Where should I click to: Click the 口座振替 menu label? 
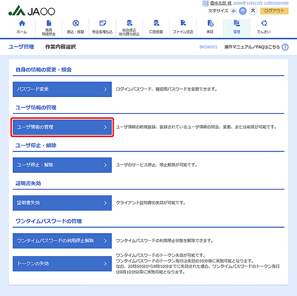pos(156,32)
